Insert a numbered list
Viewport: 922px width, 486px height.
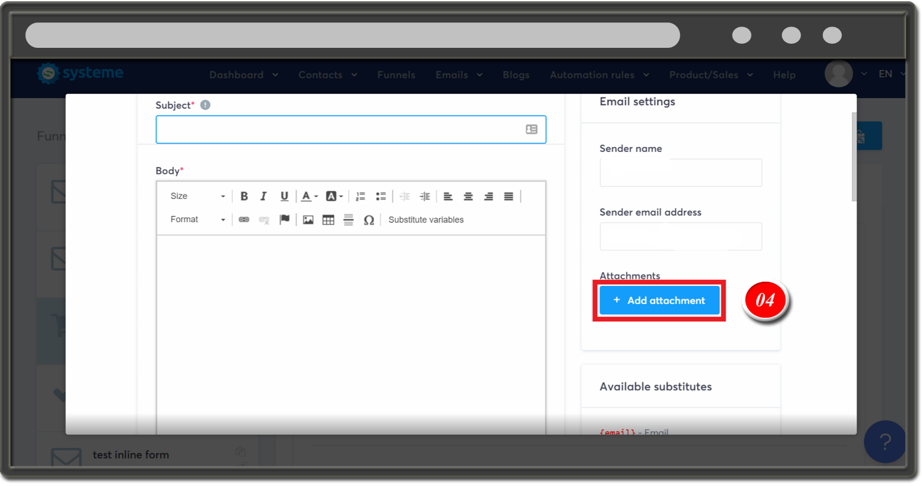360,196
